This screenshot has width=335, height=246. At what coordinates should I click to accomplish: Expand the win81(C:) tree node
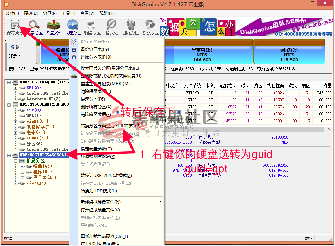[x=15, y=122]
